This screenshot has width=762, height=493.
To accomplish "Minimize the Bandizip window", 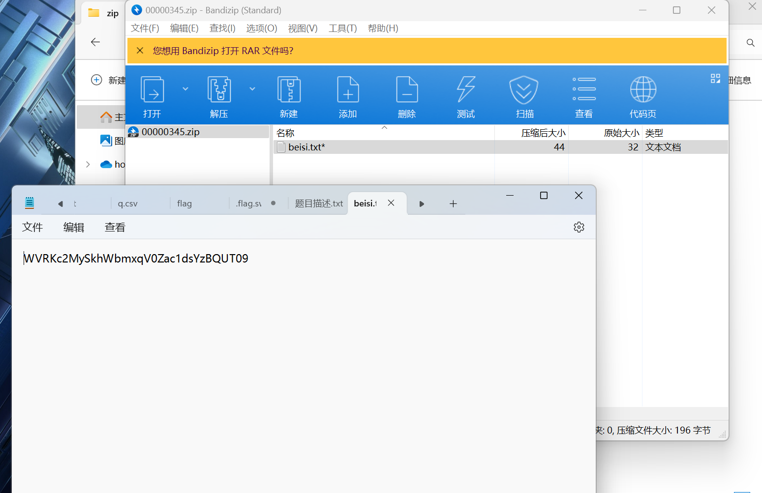I will 642,10.
